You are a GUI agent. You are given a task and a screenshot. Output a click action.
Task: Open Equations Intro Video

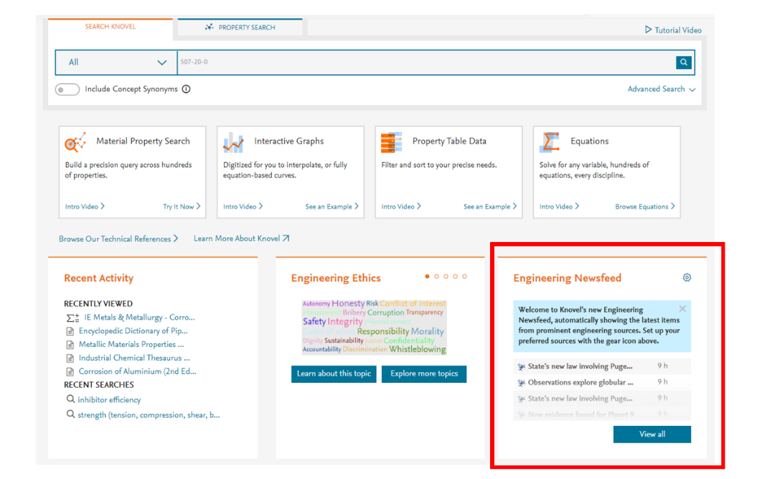[x=560, y=207]
